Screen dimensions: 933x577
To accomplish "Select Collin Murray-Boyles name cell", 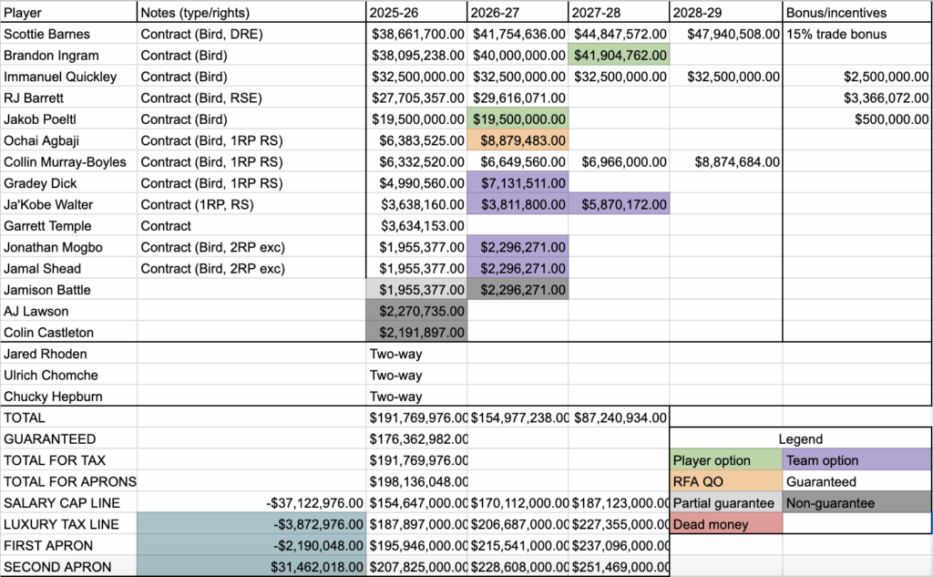I will [x=68, y=162].
